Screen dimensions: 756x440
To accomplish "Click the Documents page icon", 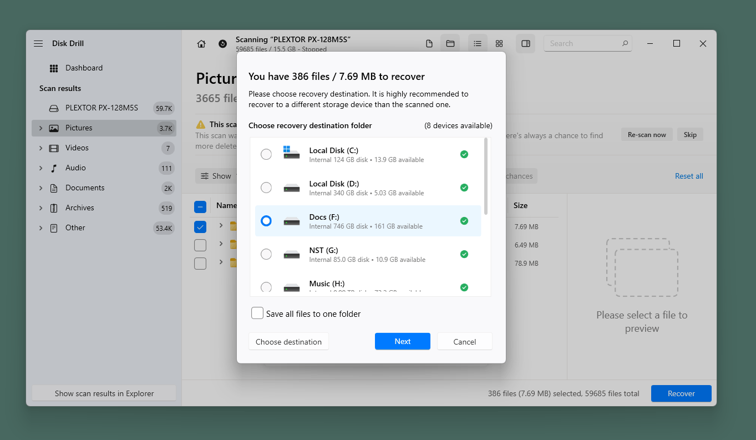I will click(x=54, y=188).
